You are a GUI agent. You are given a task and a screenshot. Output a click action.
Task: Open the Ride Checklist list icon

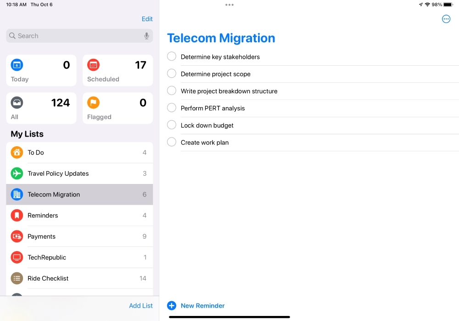17,278
